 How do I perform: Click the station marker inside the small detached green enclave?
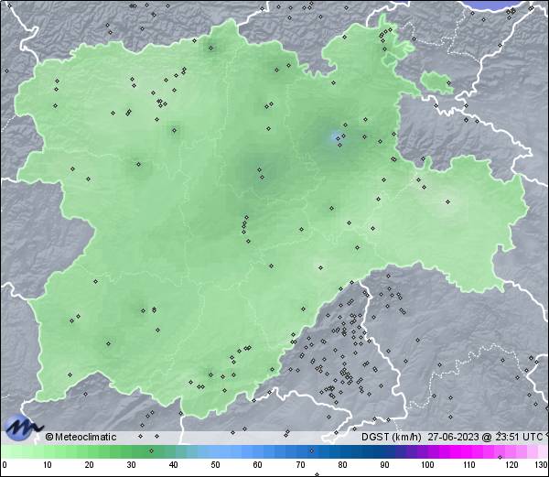click(x=448, y=82)
